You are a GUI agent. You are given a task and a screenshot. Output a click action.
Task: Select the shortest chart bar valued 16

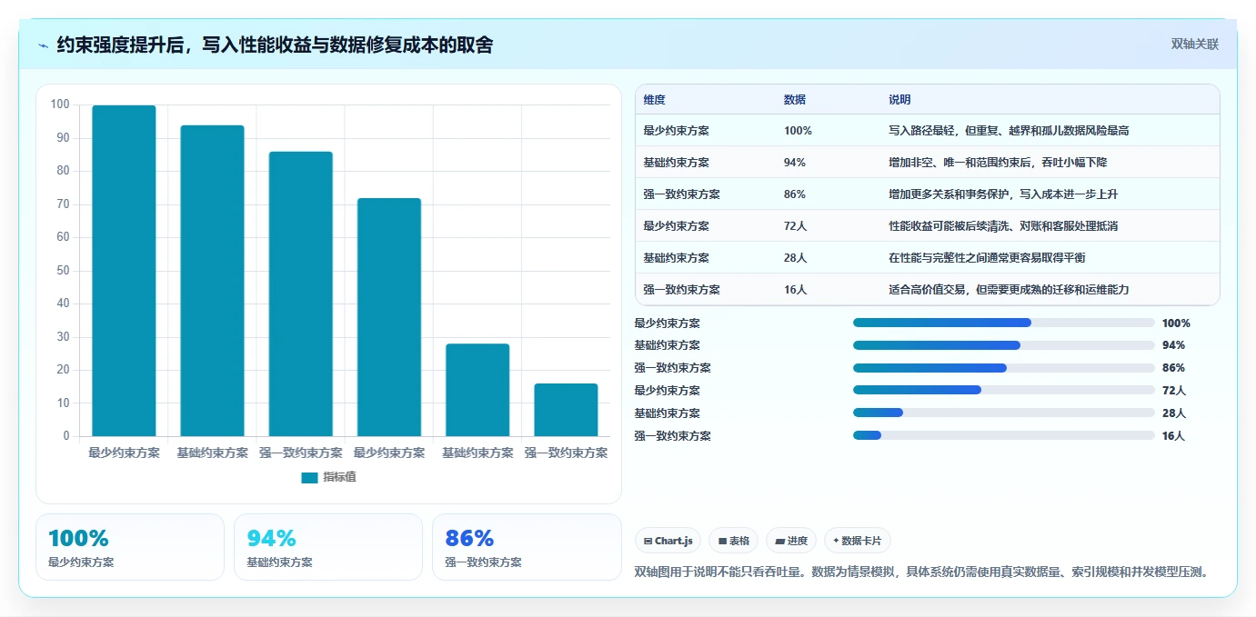(x=566, y=410)
